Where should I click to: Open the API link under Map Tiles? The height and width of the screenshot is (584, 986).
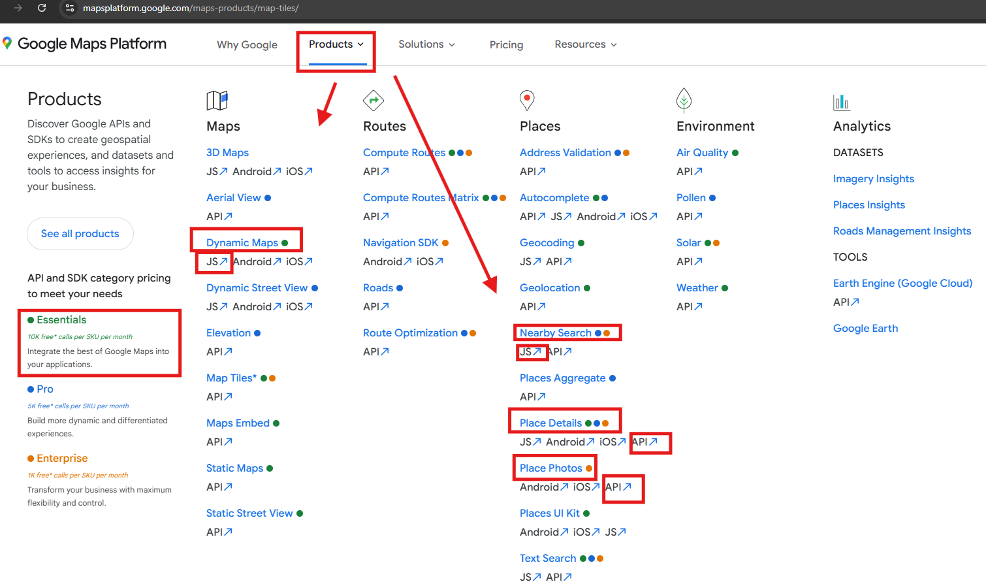(x=219, y=397)
